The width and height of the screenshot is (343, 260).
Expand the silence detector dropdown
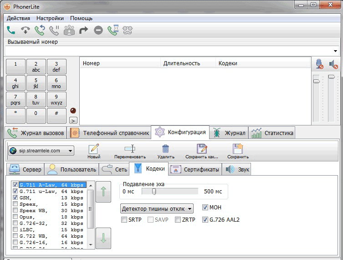157,208
